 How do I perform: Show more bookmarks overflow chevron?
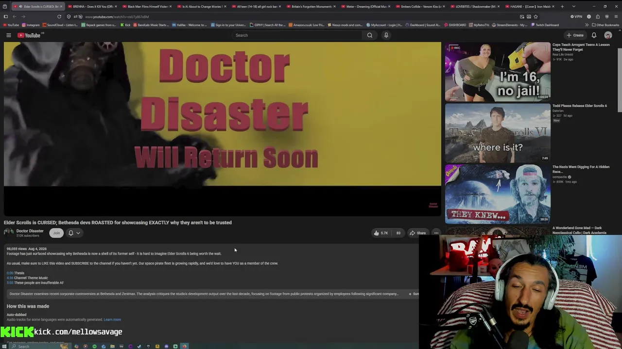point(587,25)
